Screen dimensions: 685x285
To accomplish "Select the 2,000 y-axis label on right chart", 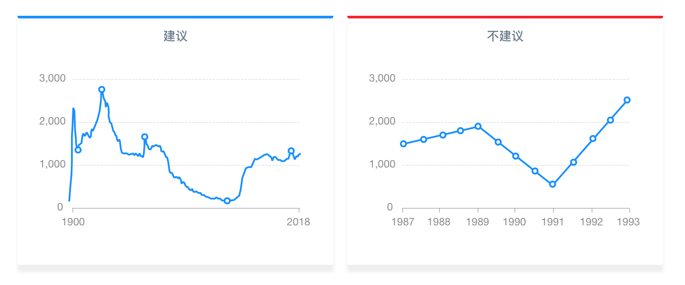I will click(382, 121).
